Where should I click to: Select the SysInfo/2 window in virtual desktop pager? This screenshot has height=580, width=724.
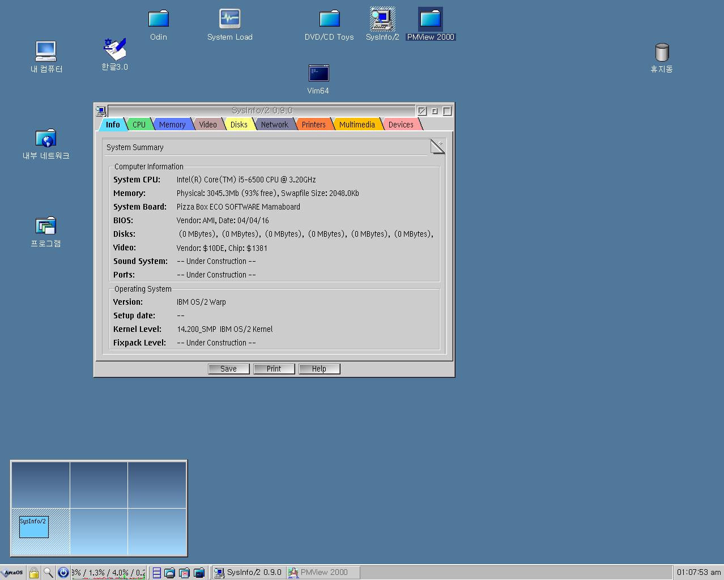[x=33, y=527]
